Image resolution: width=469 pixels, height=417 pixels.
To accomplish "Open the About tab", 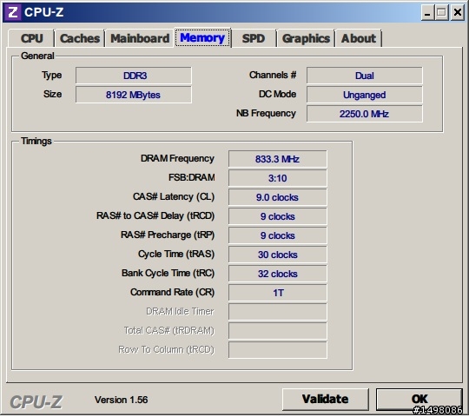I will pos(359,38).
